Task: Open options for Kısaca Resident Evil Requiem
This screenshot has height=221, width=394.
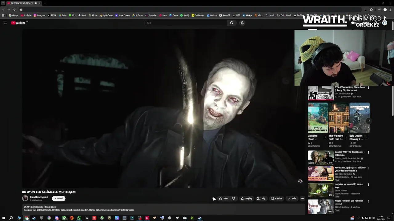Action: [368, 201]
